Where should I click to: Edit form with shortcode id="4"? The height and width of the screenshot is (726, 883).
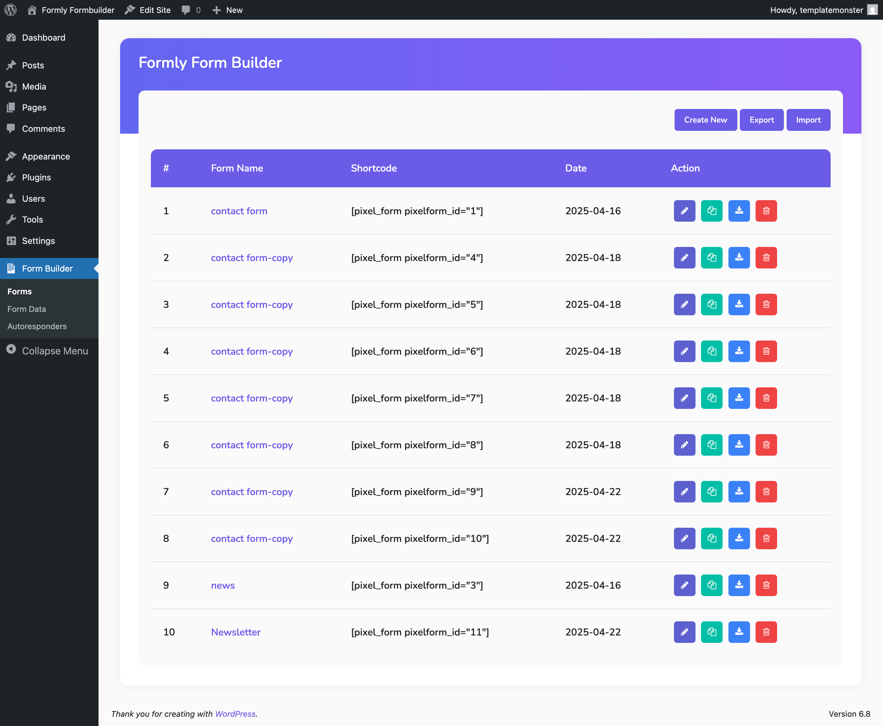coord(684,258)
